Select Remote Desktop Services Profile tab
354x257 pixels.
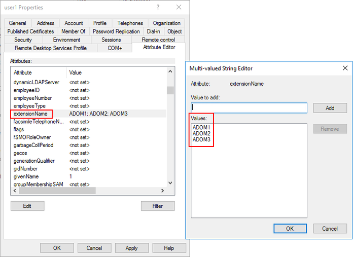pos(51,48)
